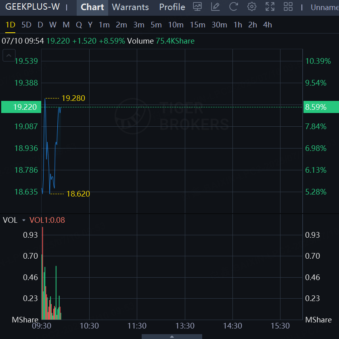The width and height of the screenshot is (339, 339).
Task: Select the 5m interval
Action: coord(156,25)
